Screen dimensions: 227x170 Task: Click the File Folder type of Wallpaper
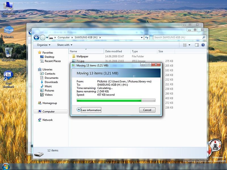click(138, 56)
